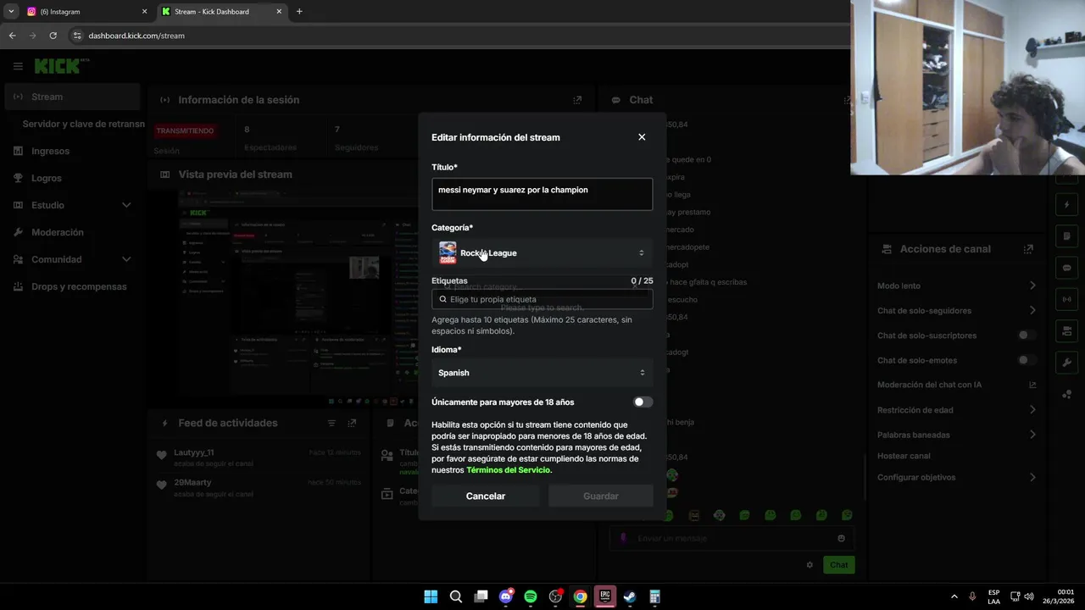
Task: Select Stream in the sidebar
Action: point(72,97)
